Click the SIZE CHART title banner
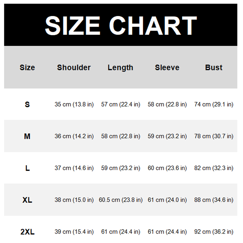Image resolution: width=243 pixels, height=243 pixels. point(121,25)
